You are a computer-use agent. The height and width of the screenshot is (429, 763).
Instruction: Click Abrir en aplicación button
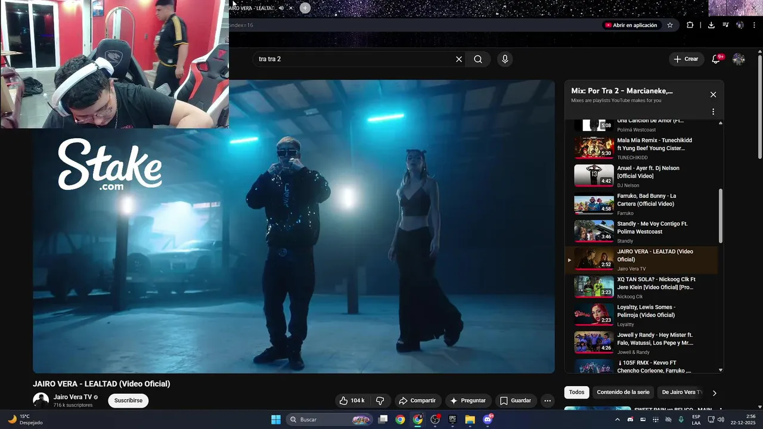[631, 25]
